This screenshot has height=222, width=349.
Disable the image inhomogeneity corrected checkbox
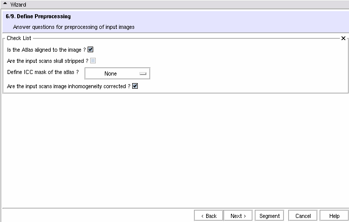pyautogui.click(x=135, y=87)
